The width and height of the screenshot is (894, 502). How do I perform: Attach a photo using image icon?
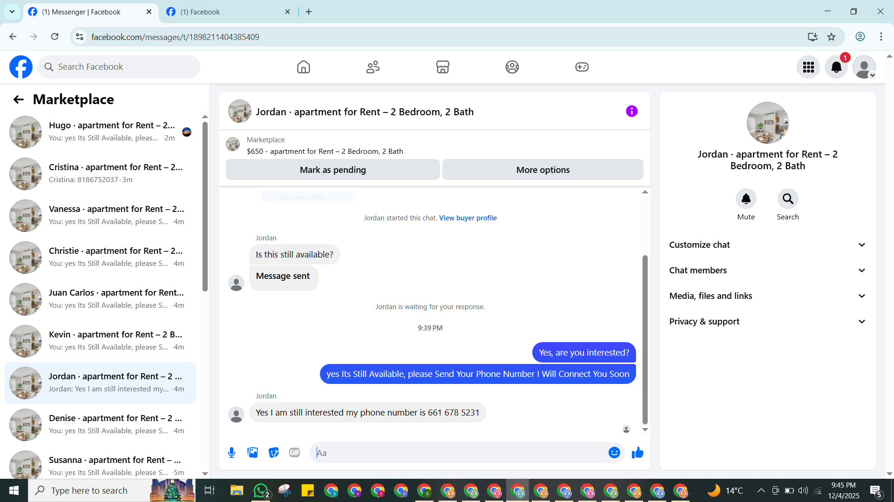252,452
